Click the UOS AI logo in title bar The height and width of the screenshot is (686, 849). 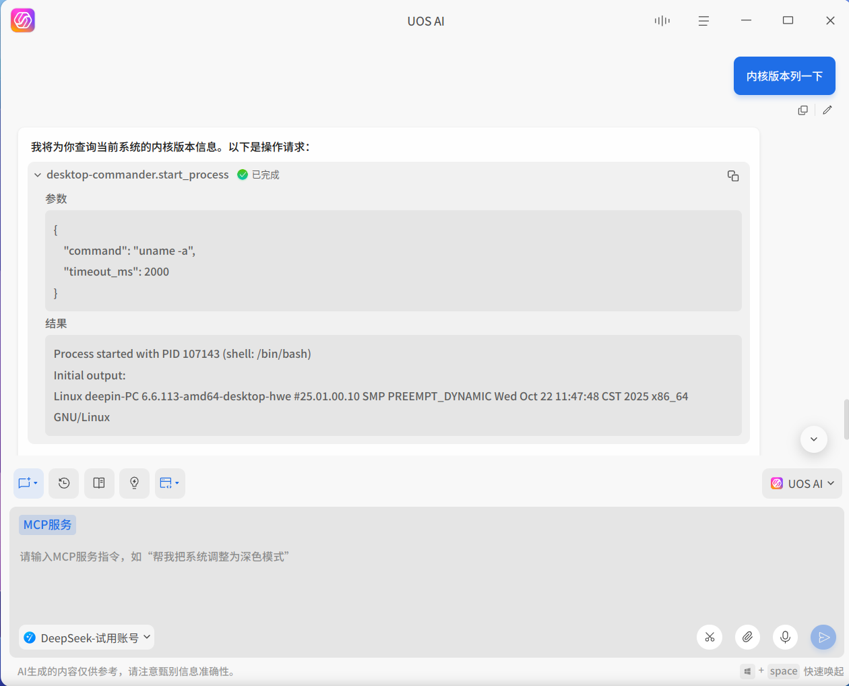pyautogui.click(x=23, y=21)
